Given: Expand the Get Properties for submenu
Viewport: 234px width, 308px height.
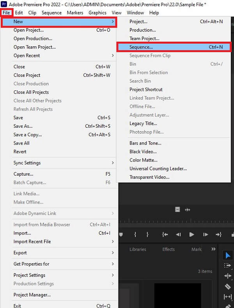Looking at the screenshot, I should click(x=113, y=264).
